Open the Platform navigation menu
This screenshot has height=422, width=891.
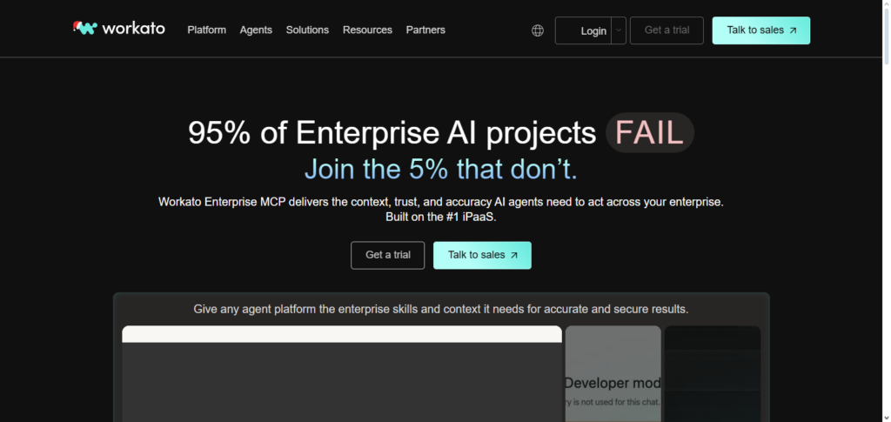click(206, 30)
